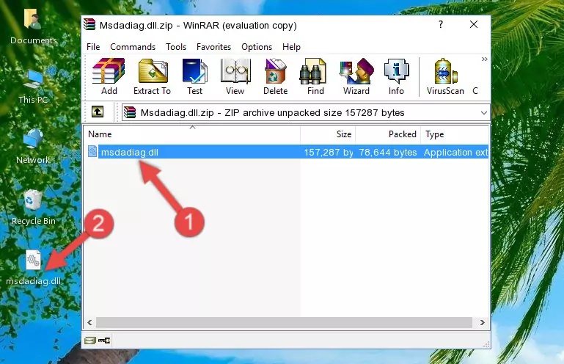Click the 157,287 size value
564x364 pixels.
(329, 153)
